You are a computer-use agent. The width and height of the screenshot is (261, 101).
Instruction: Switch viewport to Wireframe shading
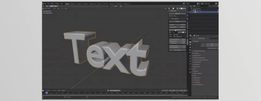coord(180,8)
